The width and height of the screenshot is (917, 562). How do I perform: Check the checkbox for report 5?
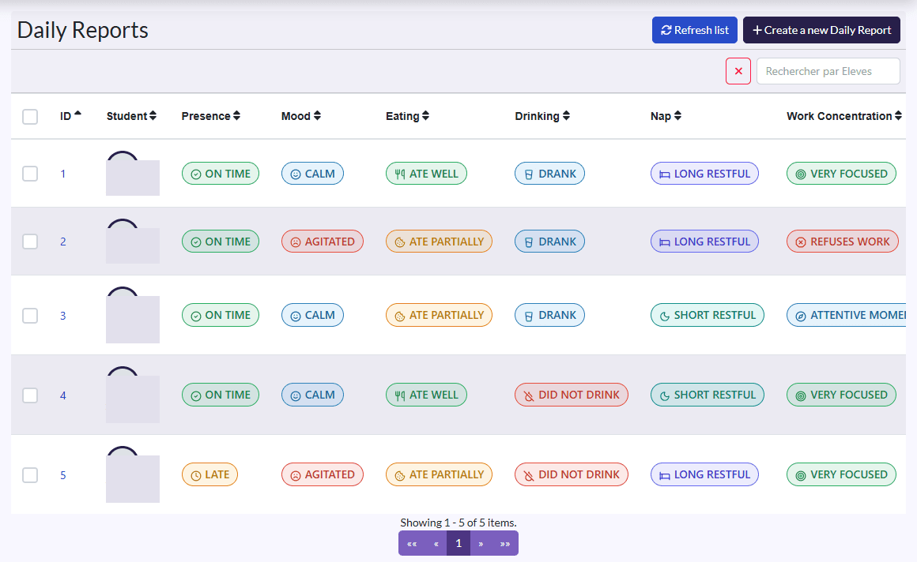[30, 475]
